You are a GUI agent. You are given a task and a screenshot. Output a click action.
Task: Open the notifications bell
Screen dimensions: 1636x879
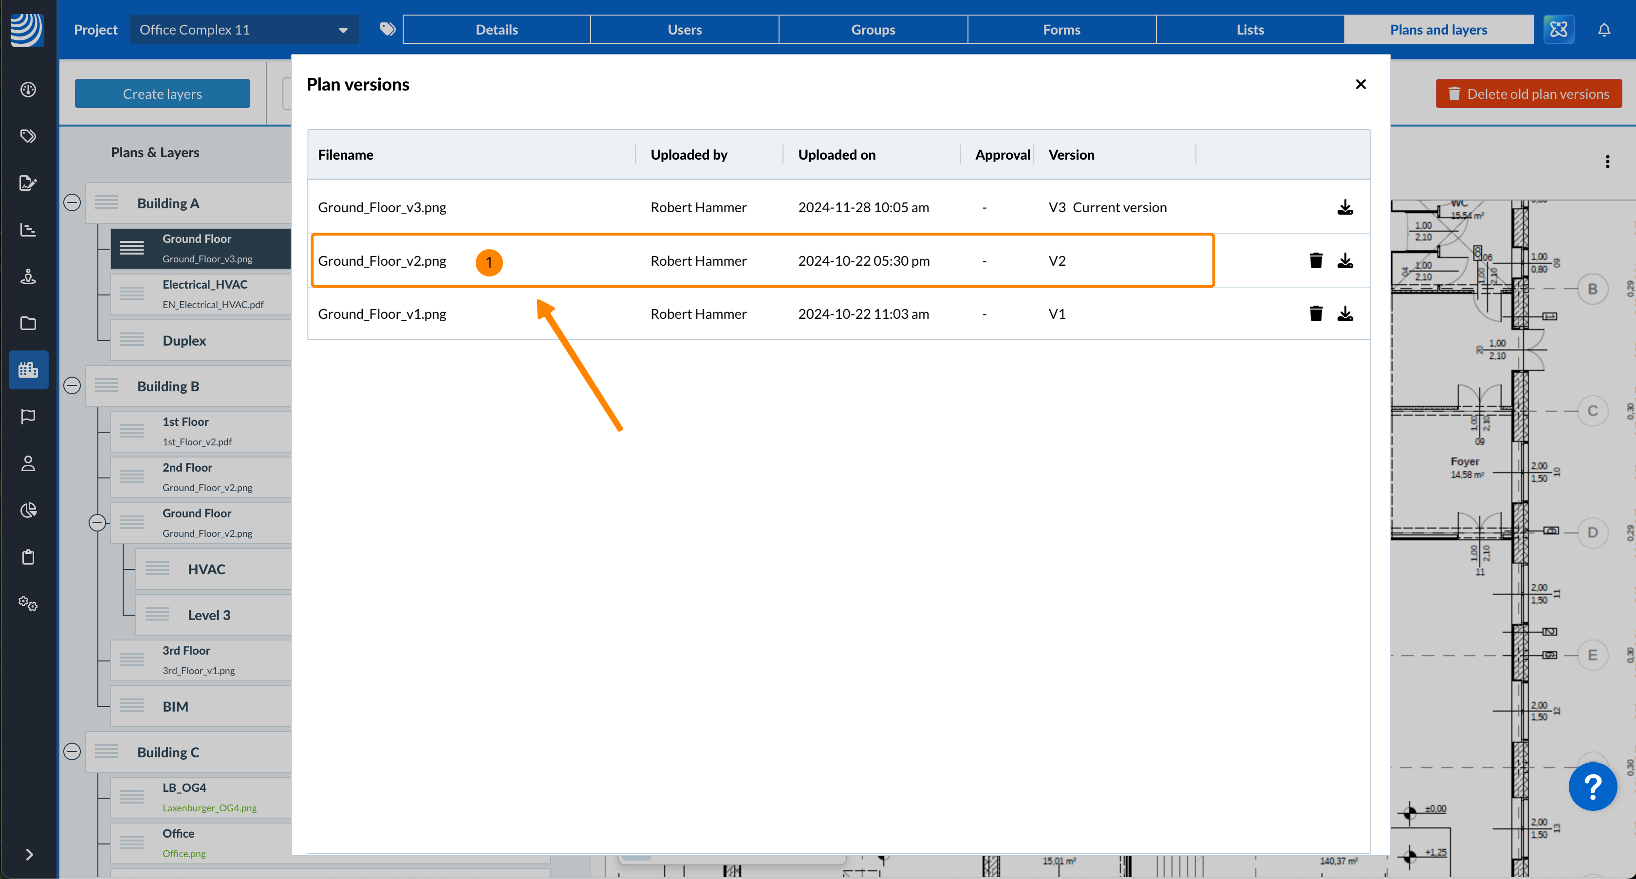click(1603, 30)
